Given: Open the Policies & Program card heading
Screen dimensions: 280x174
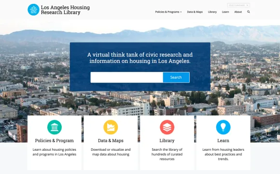Looking at the screenshot, I should tap(55, 141).
